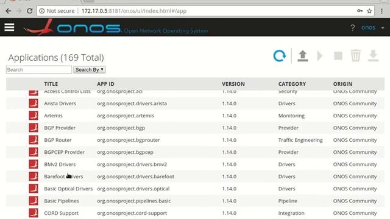Select the Basic Optical Drivers title
The width and height of the screenshot is (390, 219).
(x=68, y=189)
